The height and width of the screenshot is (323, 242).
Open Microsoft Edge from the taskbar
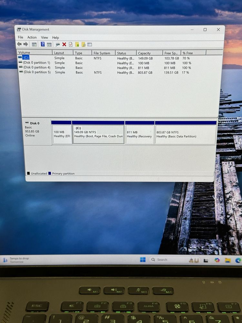[x=238, y=260]
